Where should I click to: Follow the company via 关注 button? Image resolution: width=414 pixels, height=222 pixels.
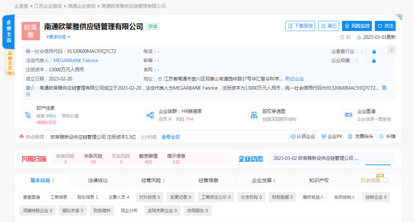click(385, 26)
